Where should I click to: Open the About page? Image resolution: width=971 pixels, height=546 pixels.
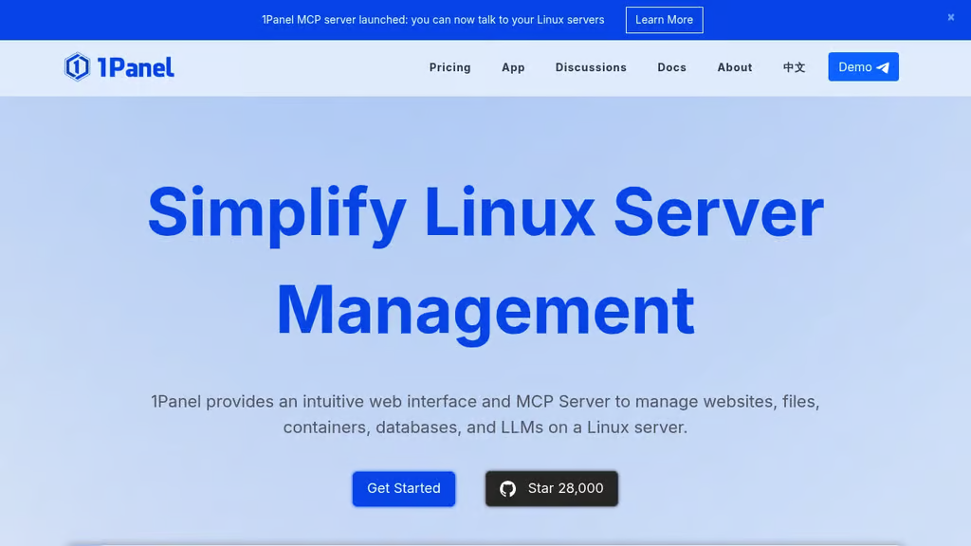pos(734,67)
